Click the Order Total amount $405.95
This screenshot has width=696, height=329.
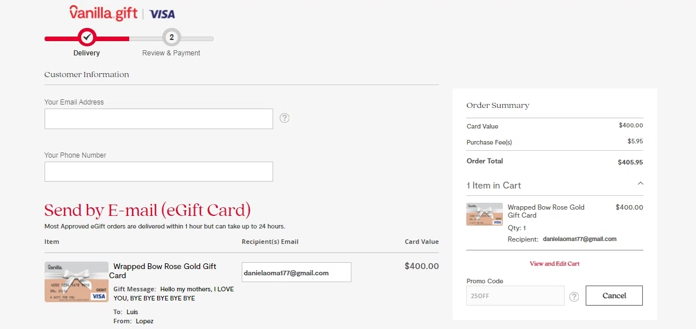tap(630, 162)
